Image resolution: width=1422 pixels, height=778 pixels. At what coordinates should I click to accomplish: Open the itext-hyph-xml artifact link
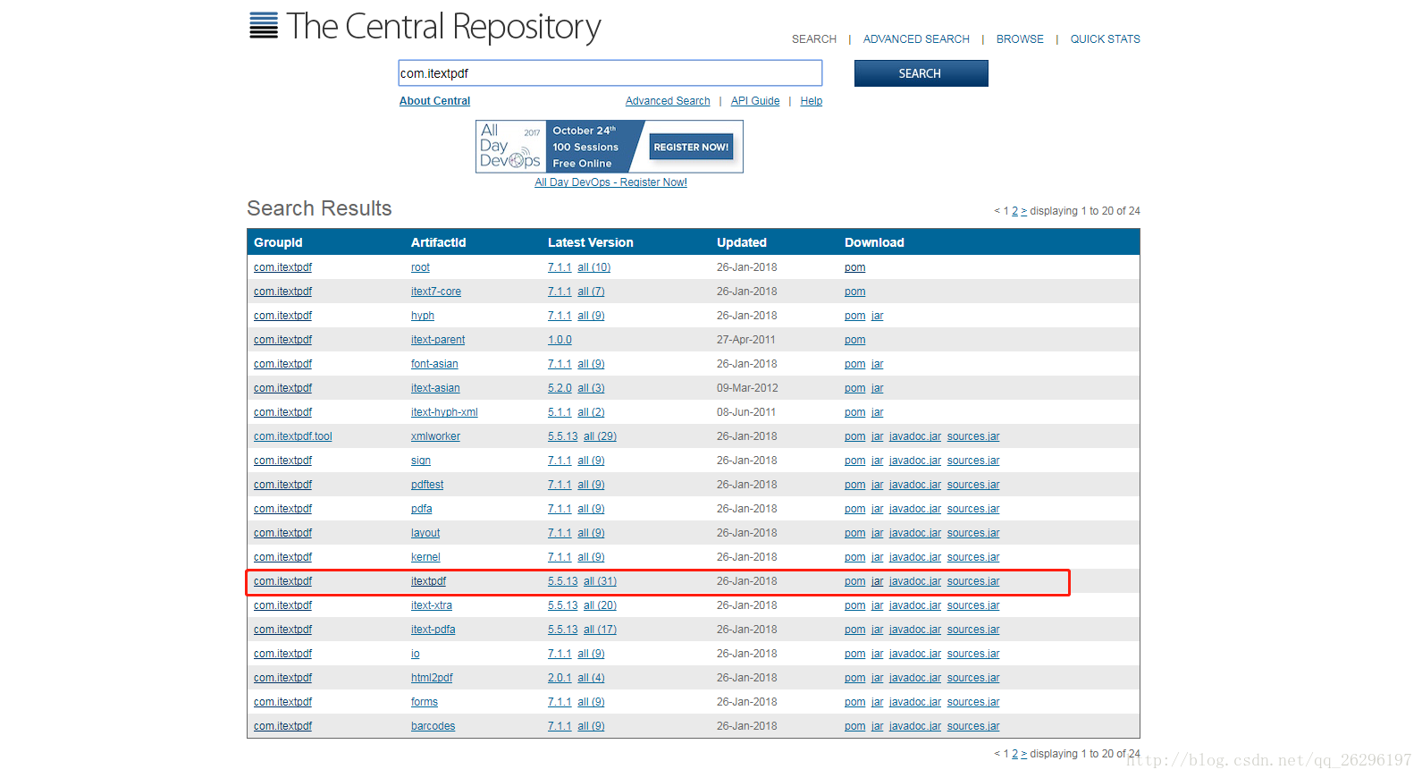[x=444, y=412]
